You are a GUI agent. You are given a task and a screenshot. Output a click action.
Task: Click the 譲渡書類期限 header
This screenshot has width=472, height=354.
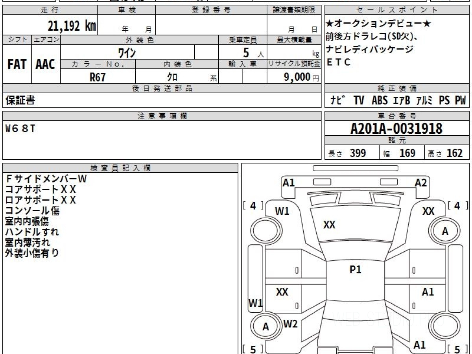tap(294, 10)
